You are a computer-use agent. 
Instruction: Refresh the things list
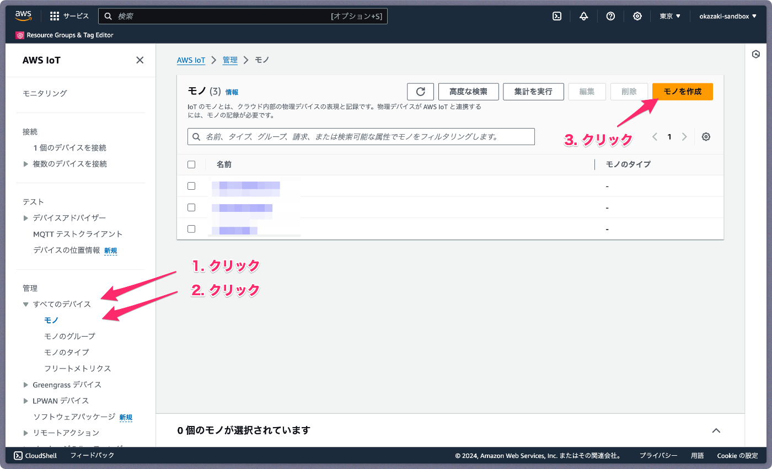coord(421,92)
